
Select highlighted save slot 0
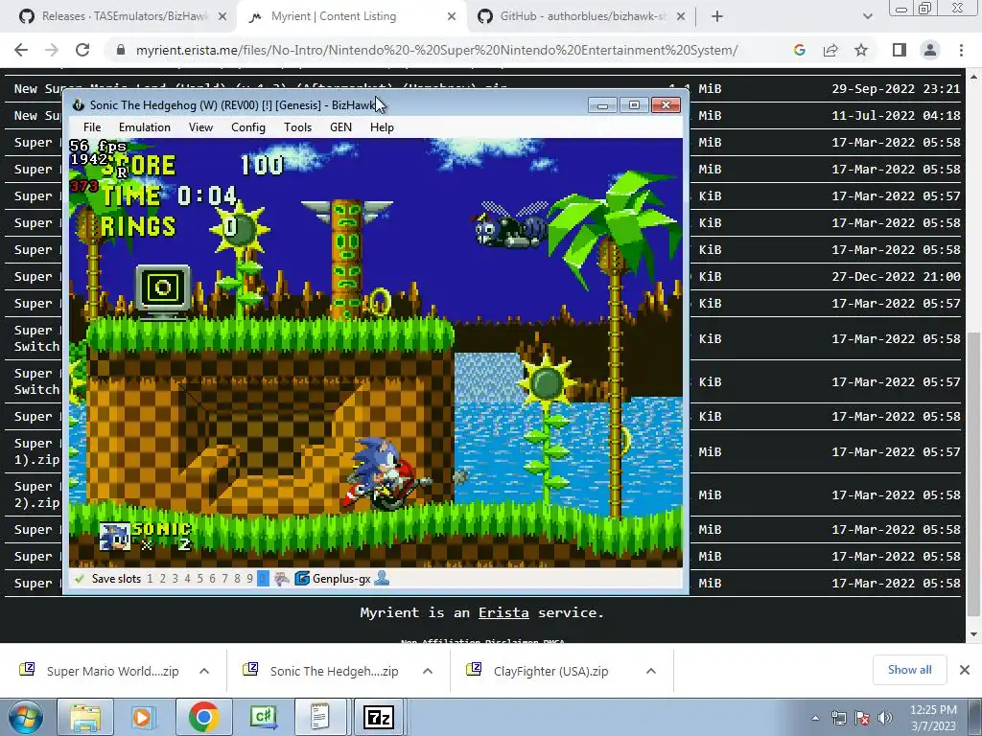point(263,579)
